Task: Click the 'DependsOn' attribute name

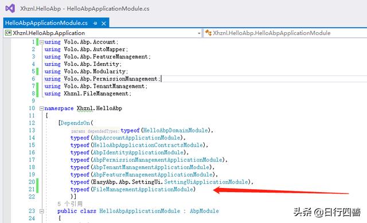Action: 75,123
